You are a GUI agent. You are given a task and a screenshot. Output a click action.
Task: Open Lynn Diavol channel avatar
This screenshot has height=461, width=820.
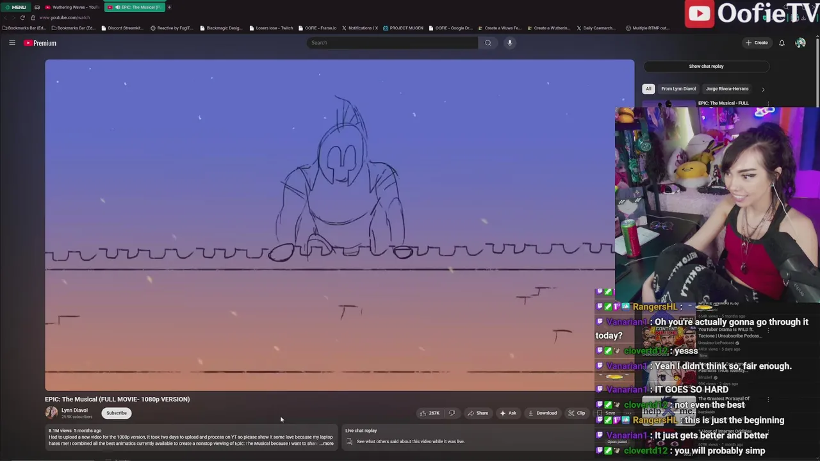(51, 413)
